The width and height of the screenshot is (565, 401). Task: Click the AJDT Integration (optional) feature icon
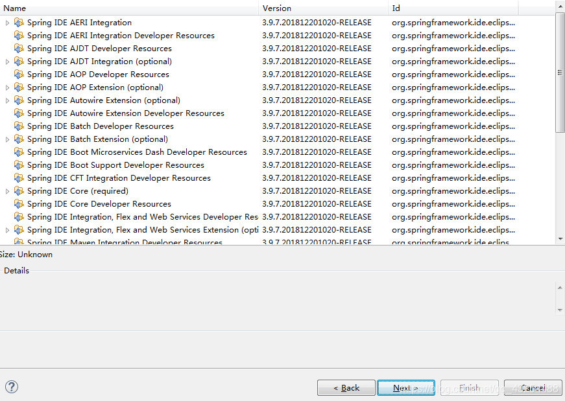(19, 62)
